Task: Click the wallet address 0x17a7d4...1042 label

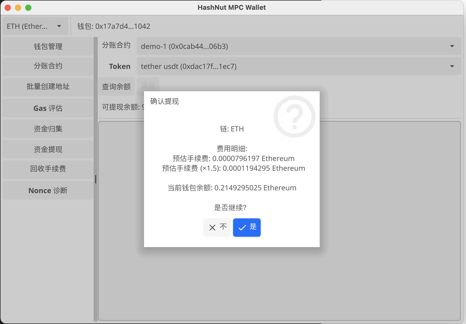Action: tap(114, 26)
